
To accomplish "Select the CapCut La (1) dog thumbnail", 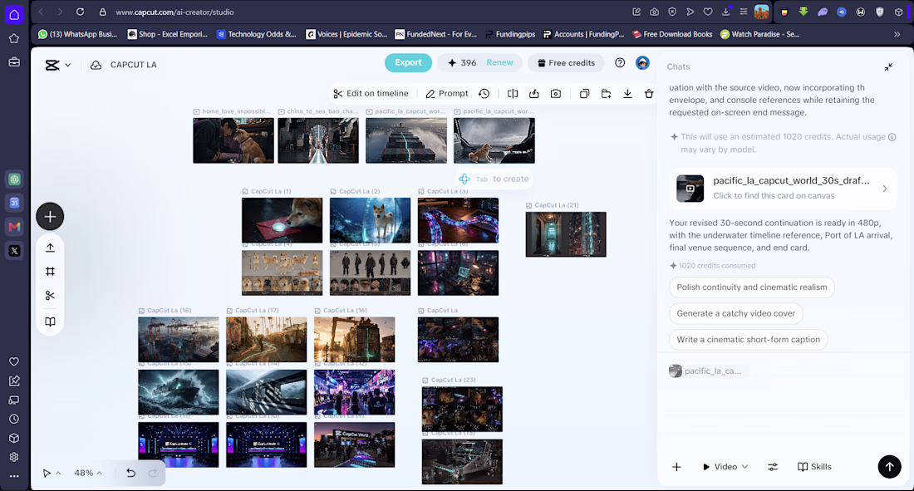I will click(x=283, y=220).
